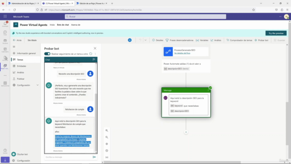291x164 pixels.
Task: Open bottom Configuración next to gear
Action: point(23,161)
